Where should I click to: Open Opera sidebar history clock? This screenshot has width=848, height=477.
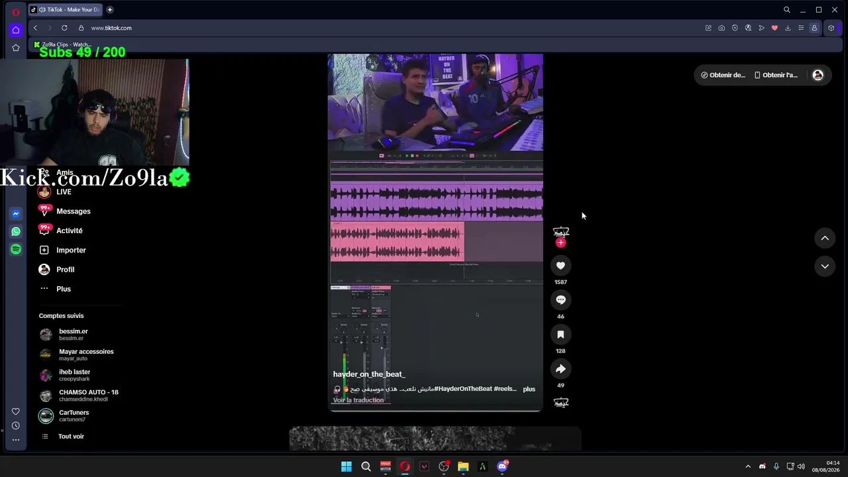[16, 425]
